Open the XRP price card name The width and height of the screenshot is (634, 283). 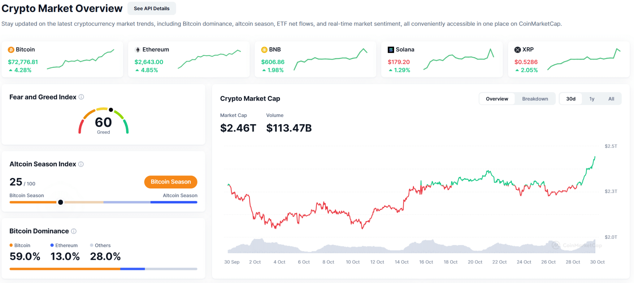[528, 50]
